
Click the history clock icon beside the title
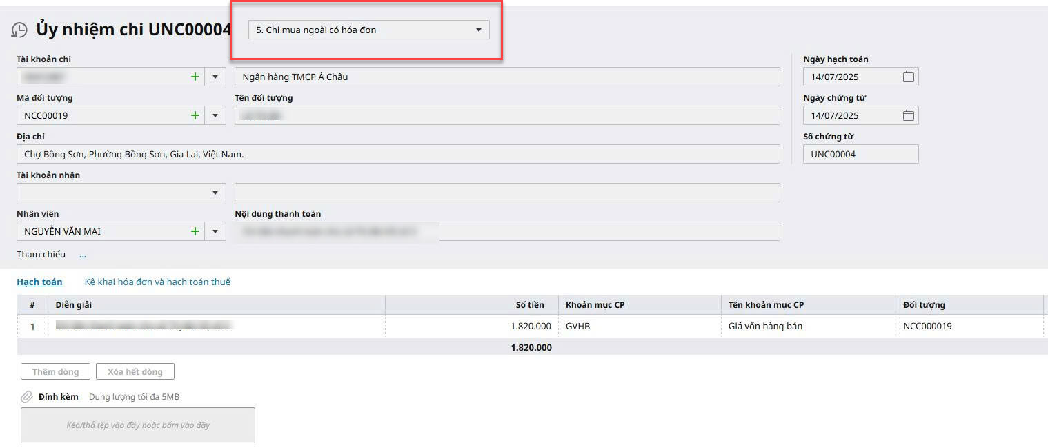click(x=19, y=30)
